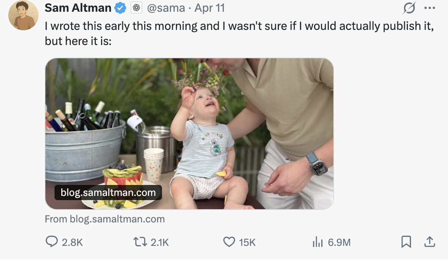Click the Sam Altman display name
This screenshot has width=448, height=261.
coord(78,8)
